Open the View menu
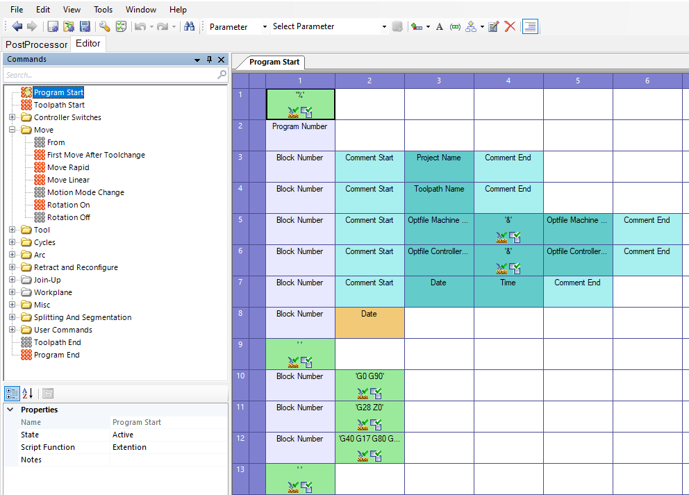Image resolution: width=689 pixels, height=495 pixels. tap(72, 9)
